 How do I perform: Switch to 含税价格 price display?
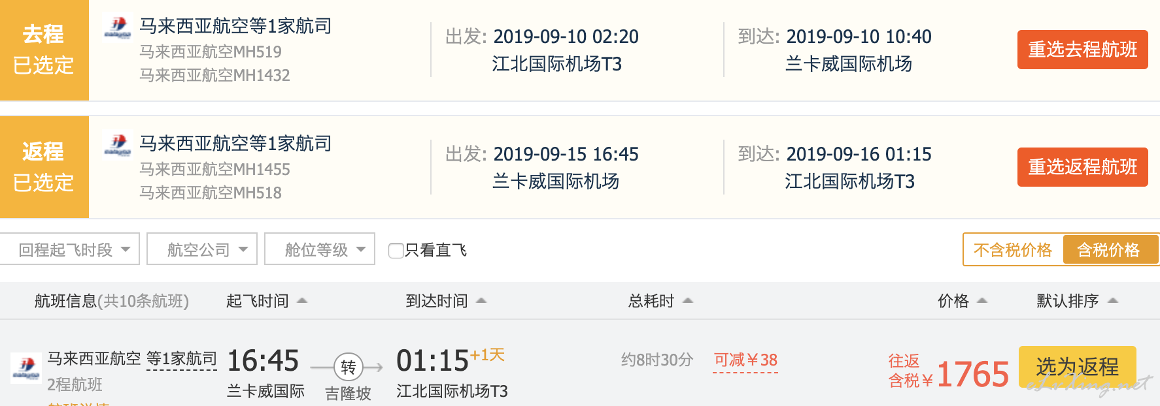(x=1110, y=250)
